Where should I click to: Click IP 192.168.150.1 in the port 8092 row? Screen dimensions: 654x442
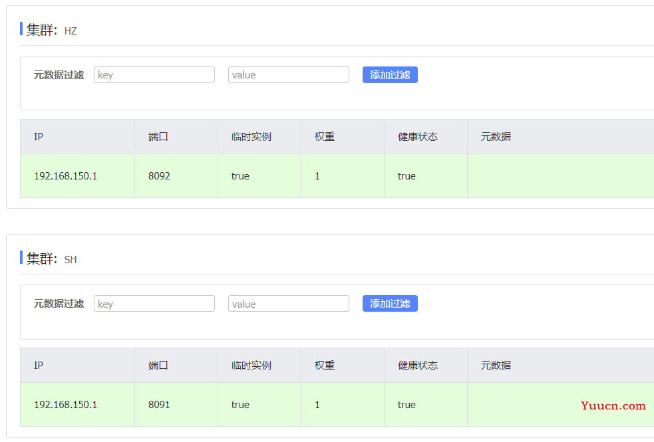click(65, 176)
